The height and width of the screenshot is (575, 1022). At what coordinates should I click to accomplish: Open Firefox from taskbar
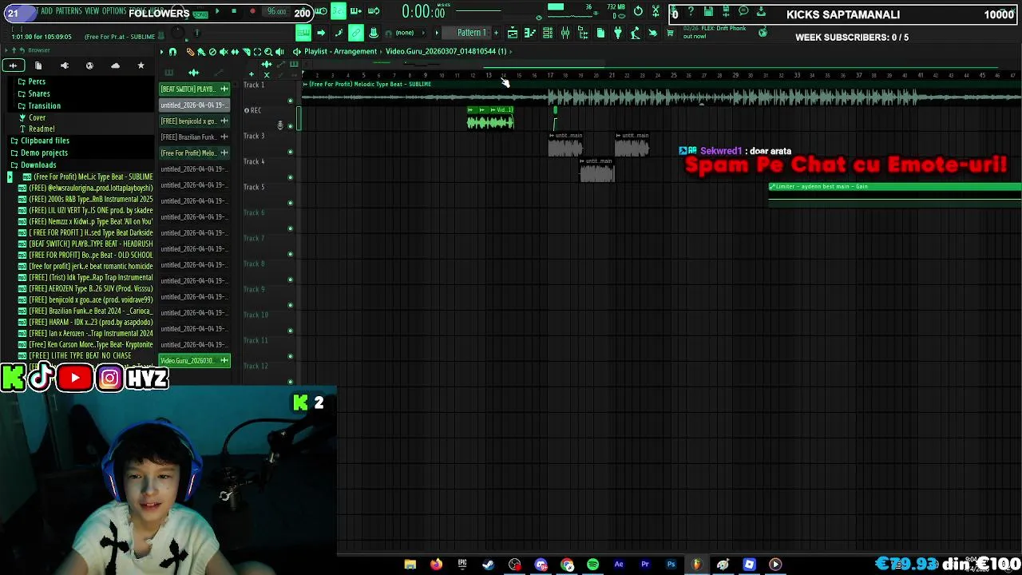click(x=436, y=565)
